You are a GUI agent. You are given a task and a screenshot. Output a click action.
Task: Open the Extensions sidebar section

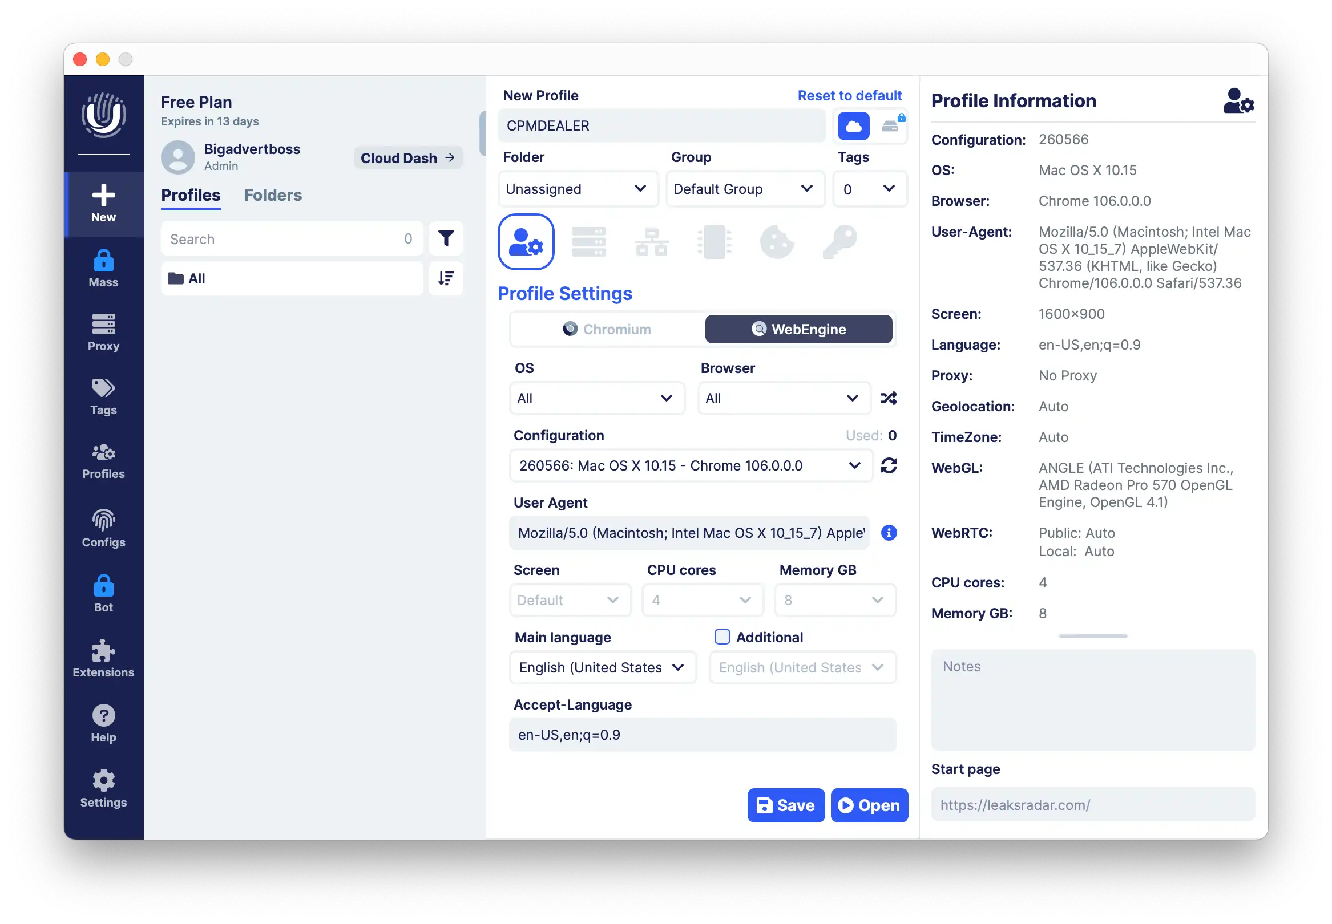coord(103,658)
